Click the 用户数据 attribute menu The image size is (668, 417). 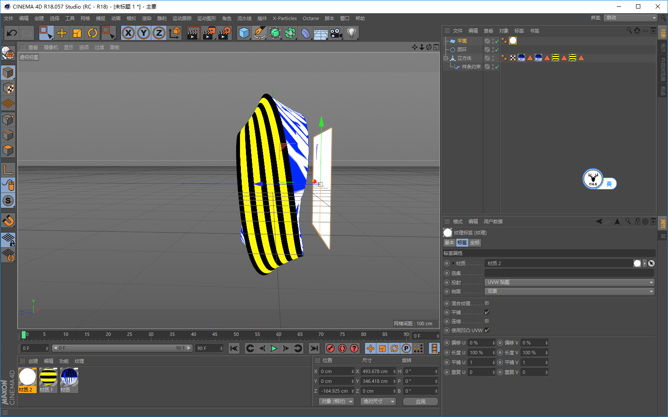(x=493, y=222)
